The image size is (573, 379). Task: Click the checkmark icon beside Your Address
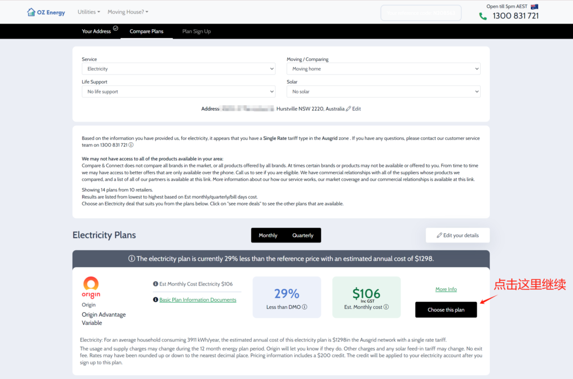pos(115,28)
